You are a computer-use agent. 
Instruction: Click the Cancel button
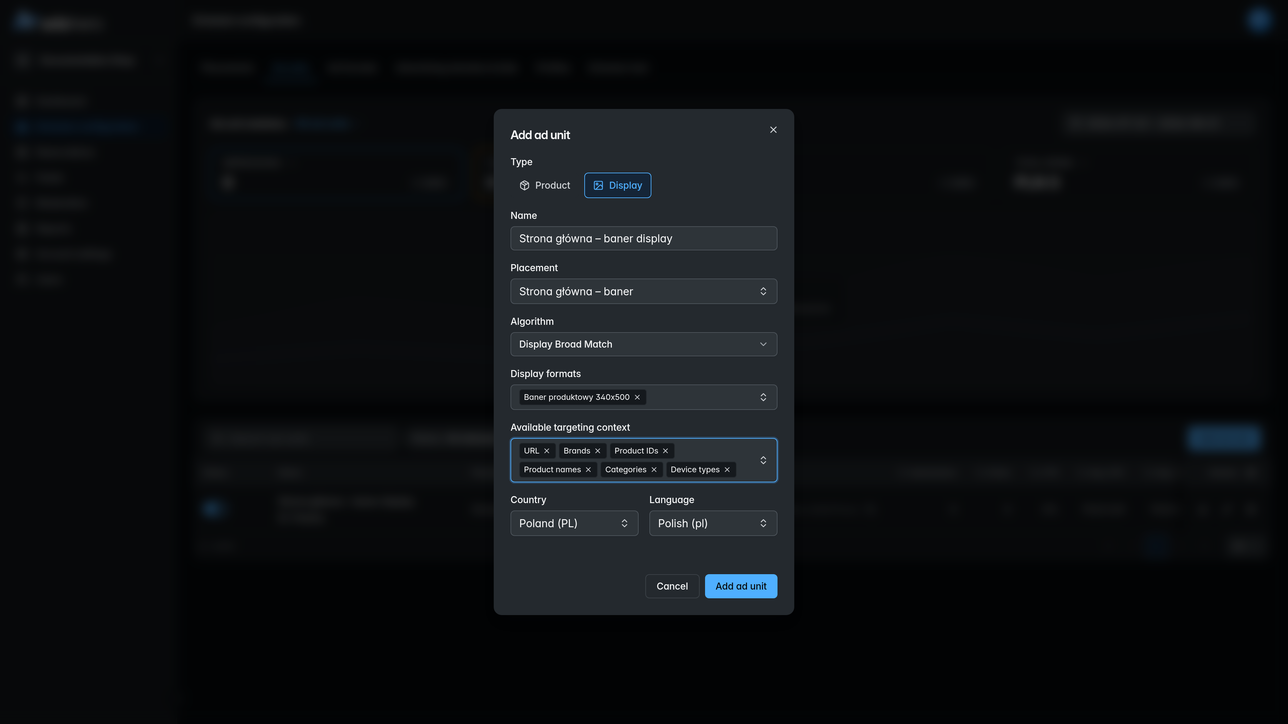coord(672,586)
